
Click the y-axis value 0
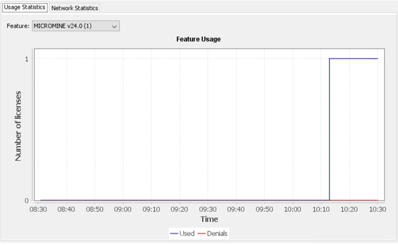pos(27,200)
